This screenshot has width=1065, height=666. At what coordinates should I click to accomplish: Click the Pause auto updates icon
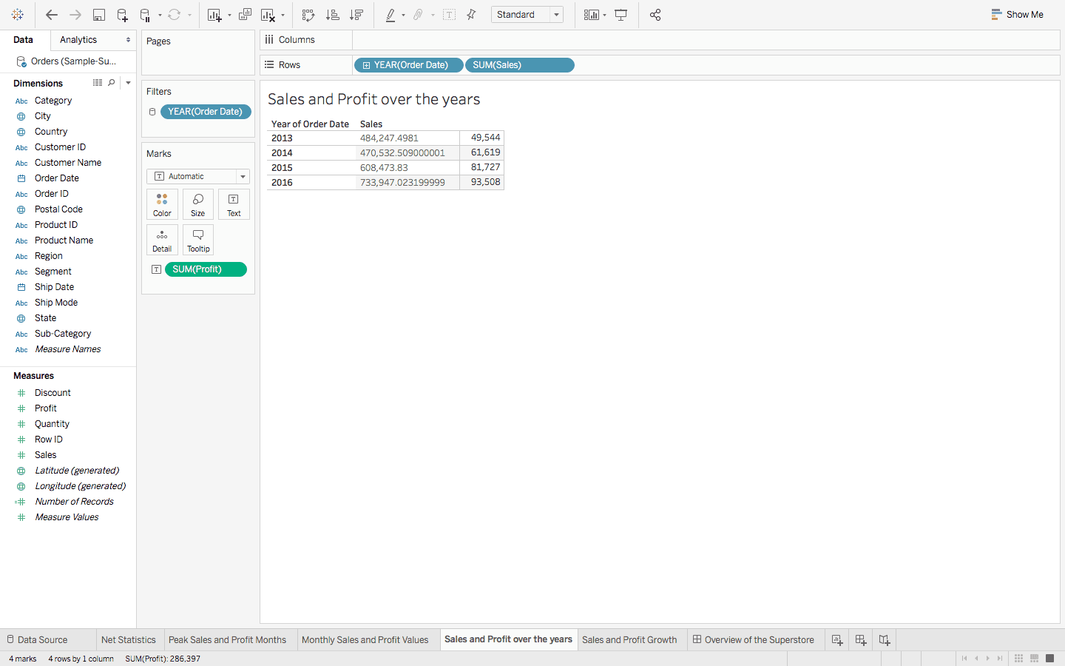[145, 15]
